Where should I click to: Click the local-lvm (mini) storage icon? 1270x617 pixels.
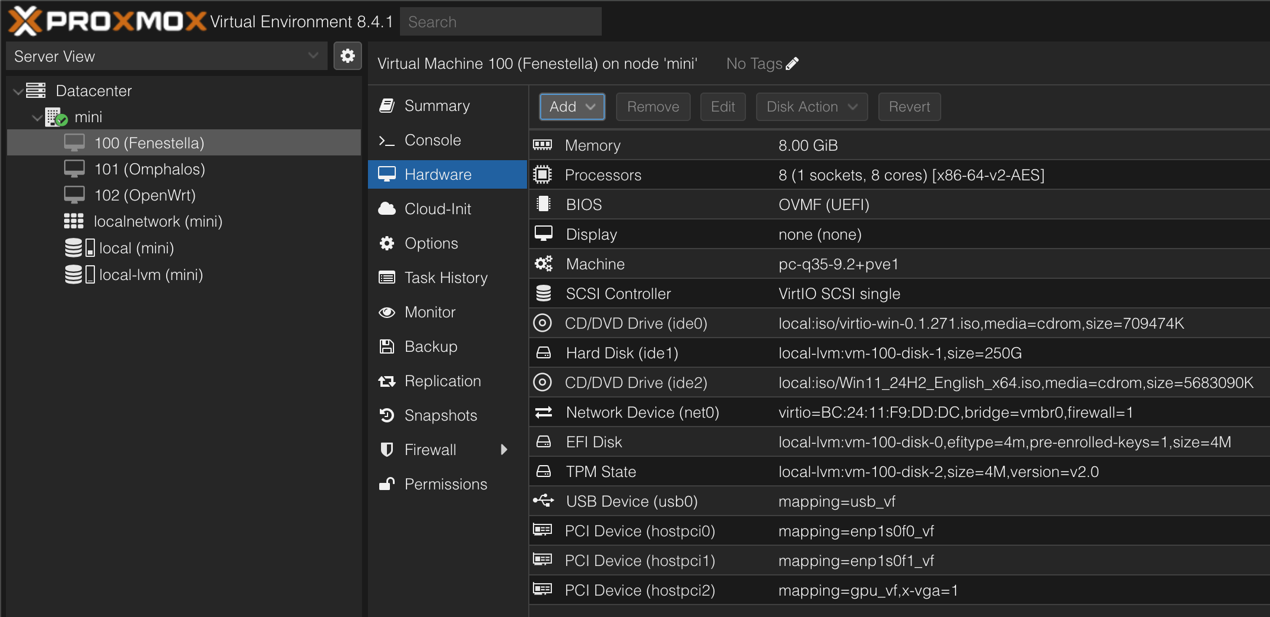click(x=80, y=275)
